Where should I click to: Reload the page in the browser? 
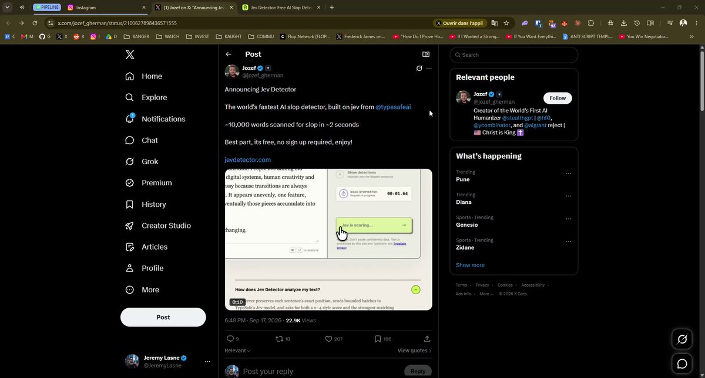coord(35,23)
